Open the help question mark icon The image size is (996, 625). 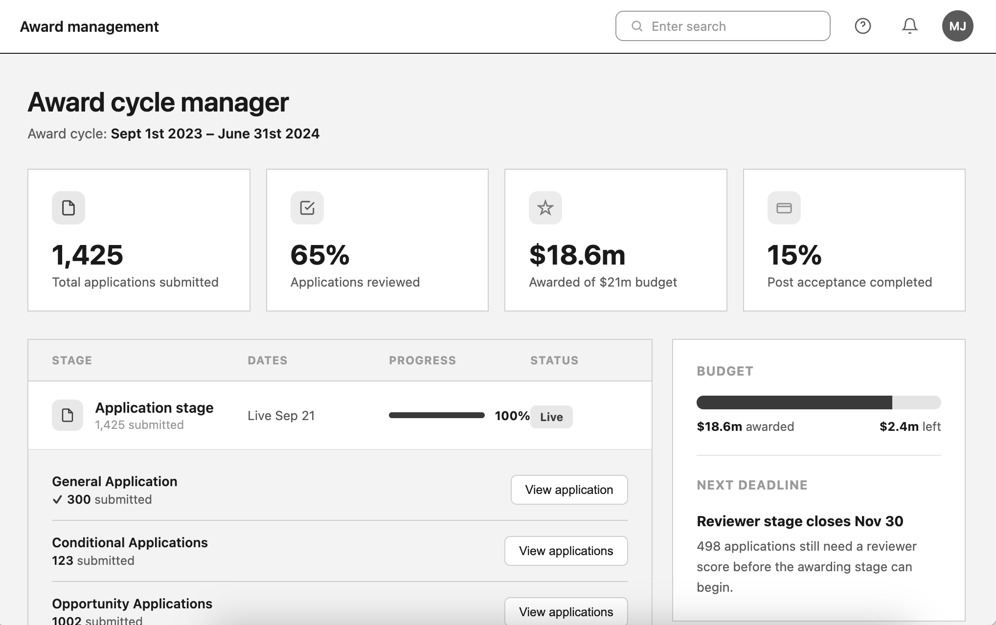[862, 26]
